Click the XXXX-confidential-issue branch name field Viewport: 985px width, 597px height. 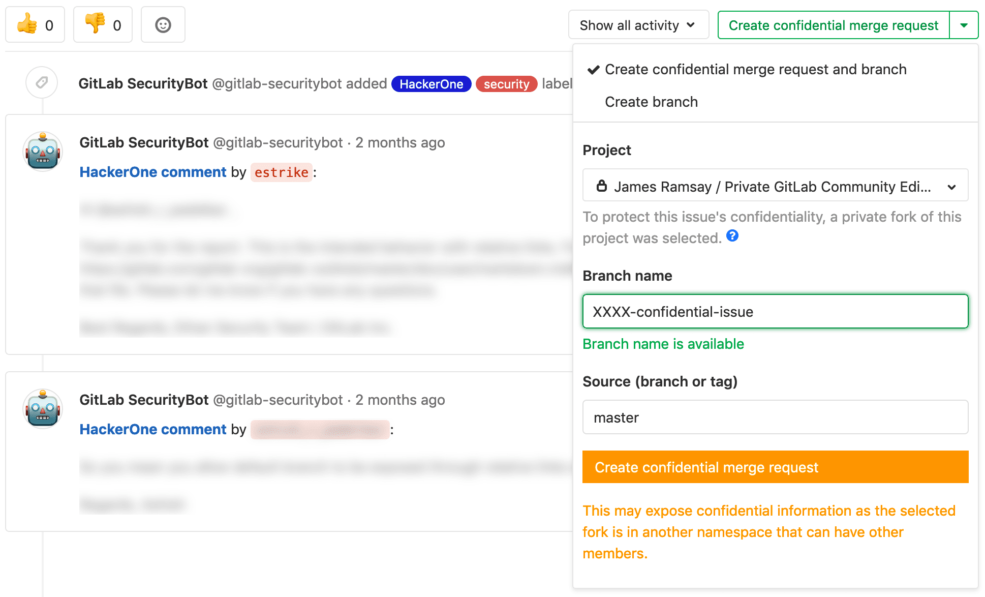775,311
